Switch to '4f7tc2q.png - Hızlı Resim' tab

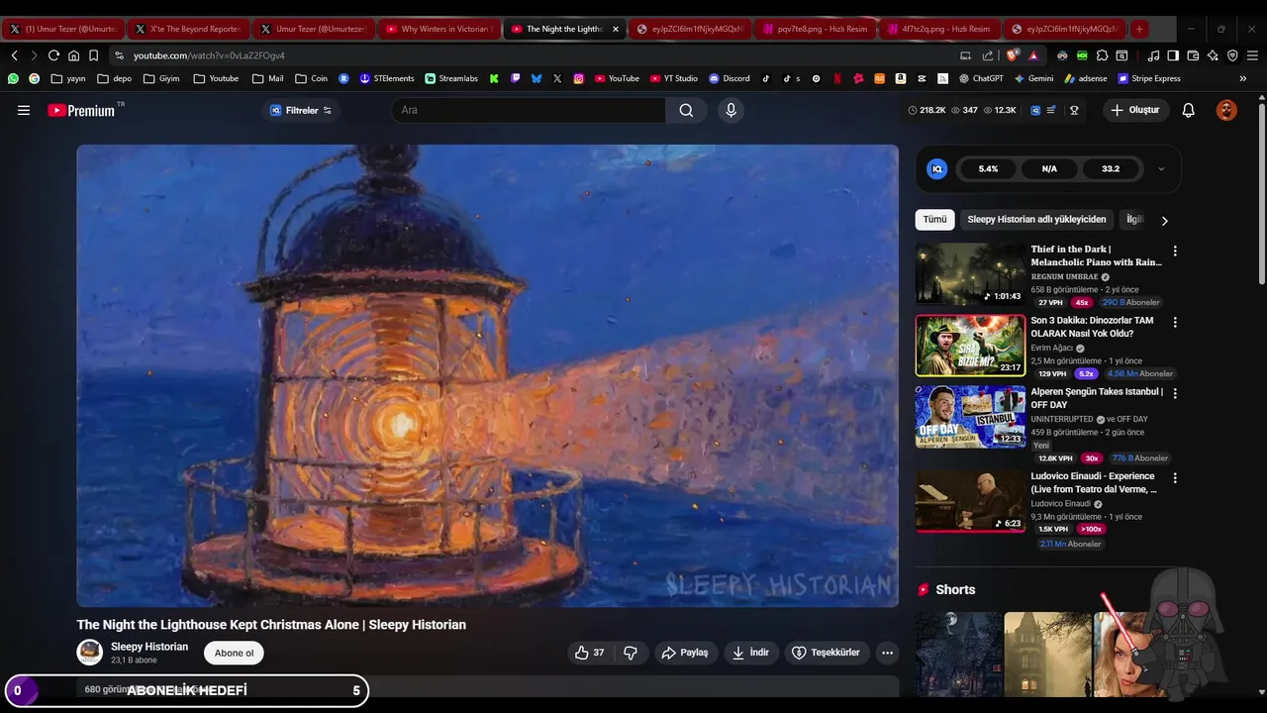pyautogui.click(x=939, y=29)
